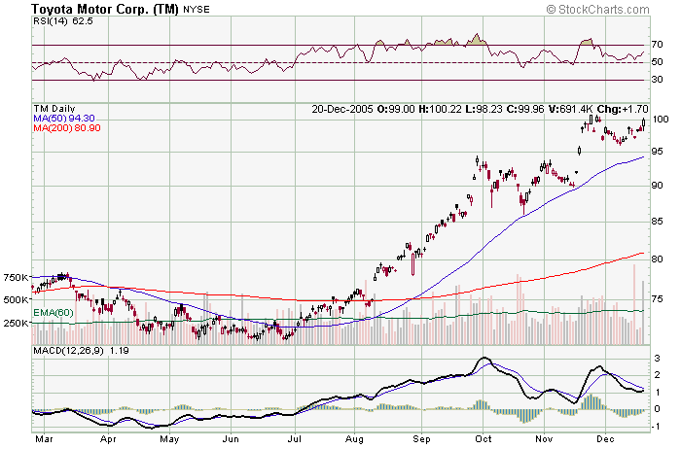Click the Apr month label
This screenshot has width=681, height=449.
[108, 439]
